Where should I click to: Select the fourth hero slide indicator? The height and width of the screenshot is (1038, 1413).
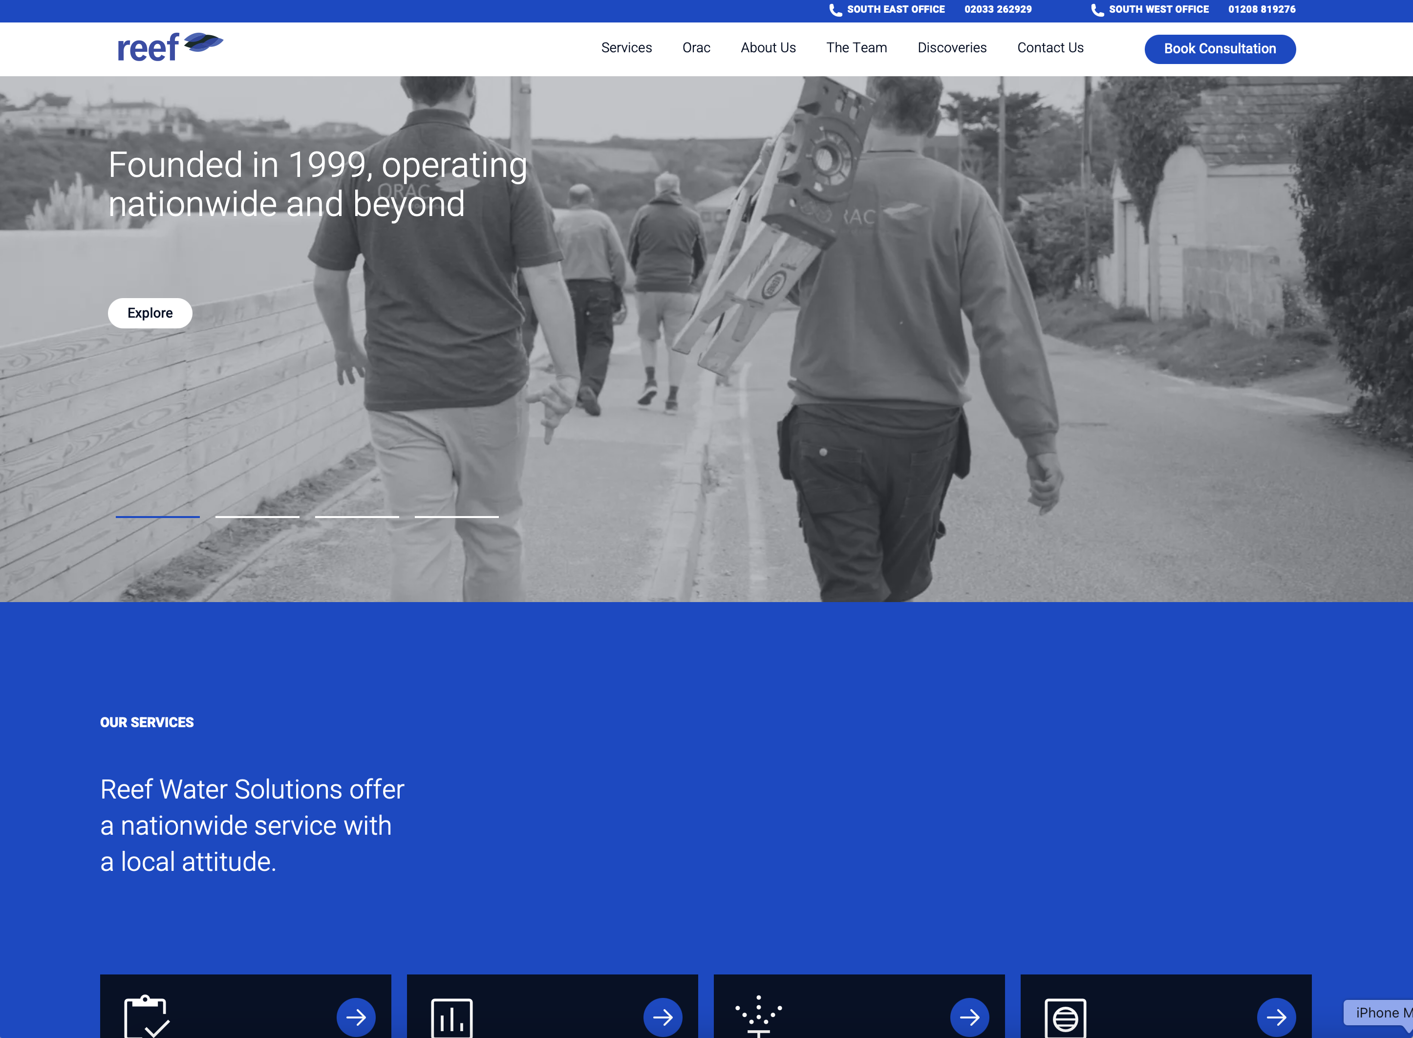pyautogui.click(x=456, y=517)
